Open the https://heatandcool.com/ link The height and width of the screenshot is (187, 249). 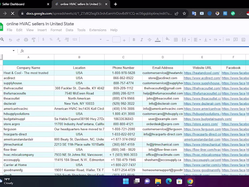(202, 73)
